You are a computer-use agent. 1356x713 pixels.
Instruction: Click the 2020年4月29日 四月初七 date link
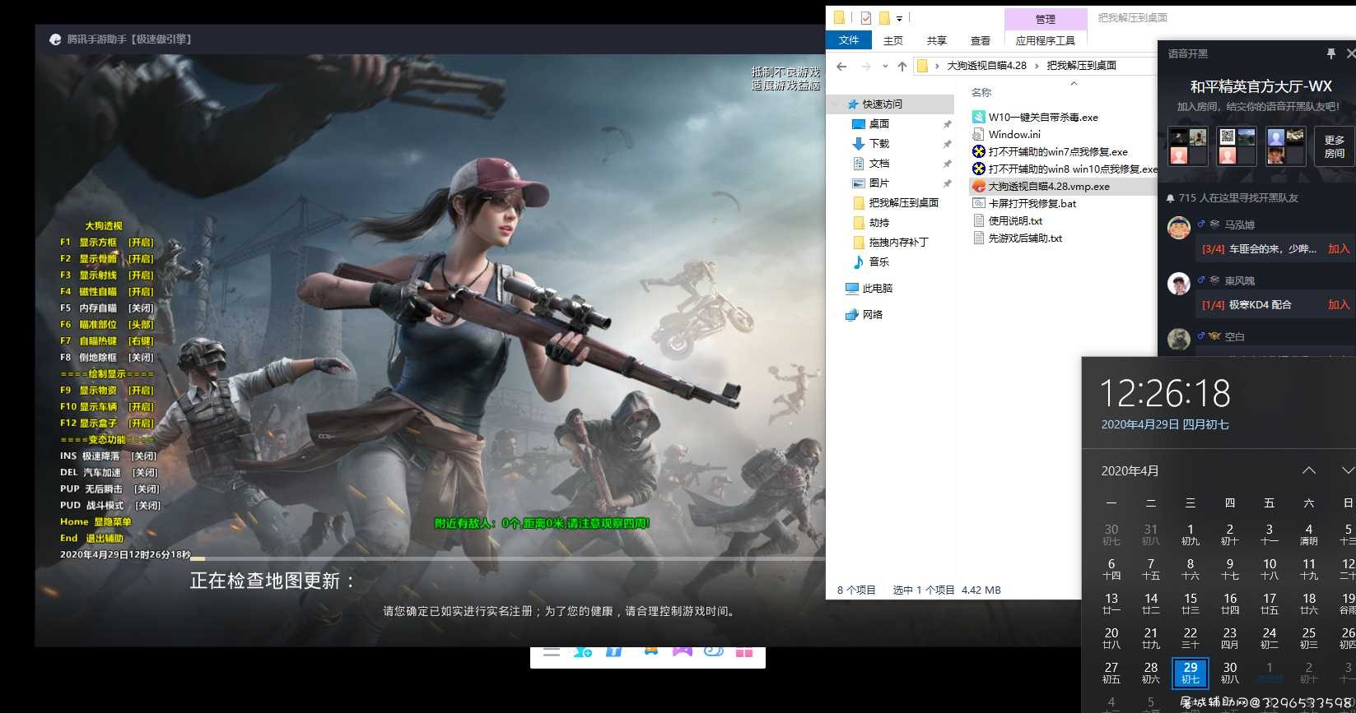point(1165,425)
